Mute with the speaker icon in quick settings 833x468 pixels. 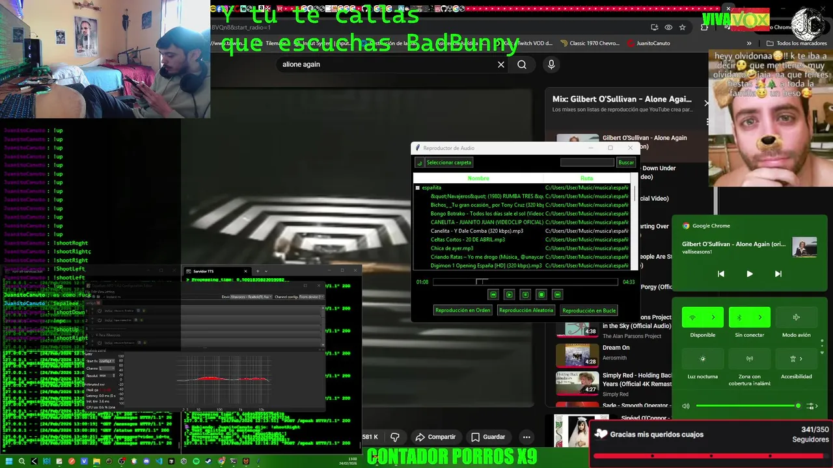(x=686, y=406)
